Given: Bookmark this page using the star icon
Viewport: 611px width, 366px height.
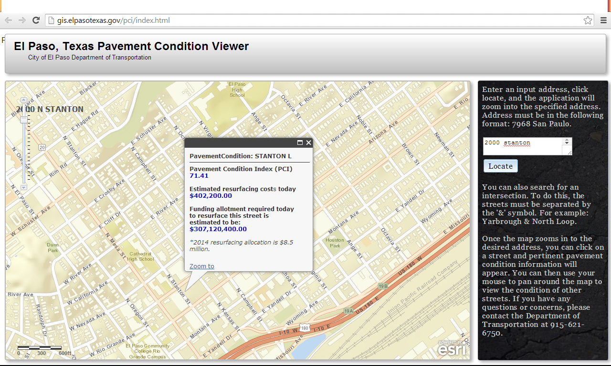Looking at the screenshot, I should pyautogui.click(x=588, y=20).
